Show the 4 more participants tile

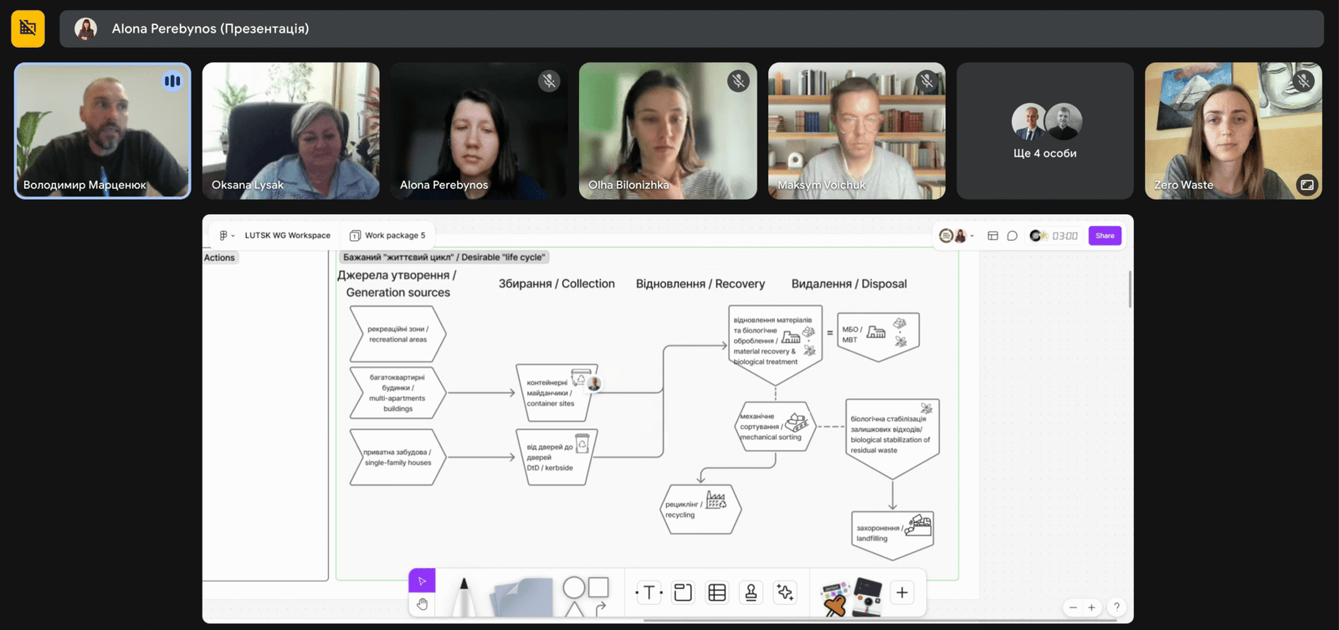[x=1044, y=131]
